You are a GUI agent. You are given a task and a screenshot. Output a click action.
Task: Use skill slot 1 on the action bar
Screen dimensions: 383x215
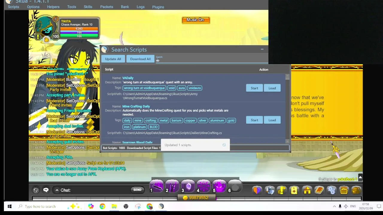pos(157,187)
